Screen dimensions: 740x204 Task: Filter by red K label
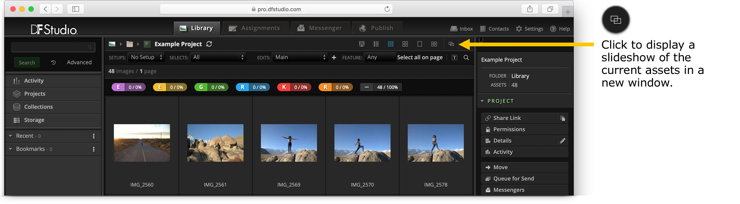294,87
